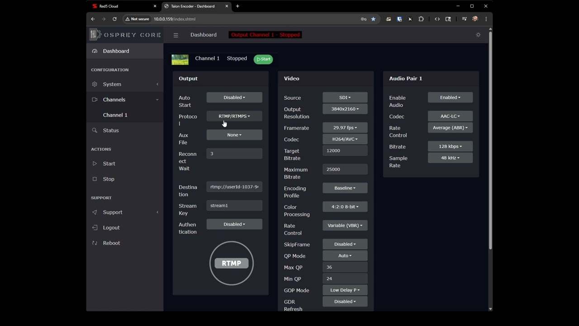Click the hamburger menu icon in header

coord(176,35)
